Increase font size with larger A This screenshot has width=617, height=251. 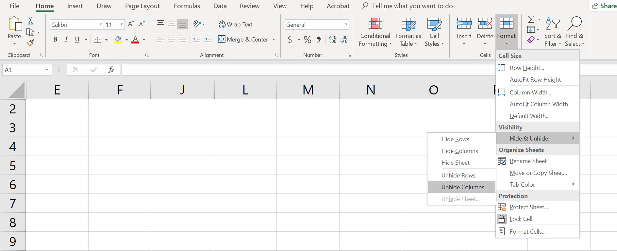pos(131,24)
